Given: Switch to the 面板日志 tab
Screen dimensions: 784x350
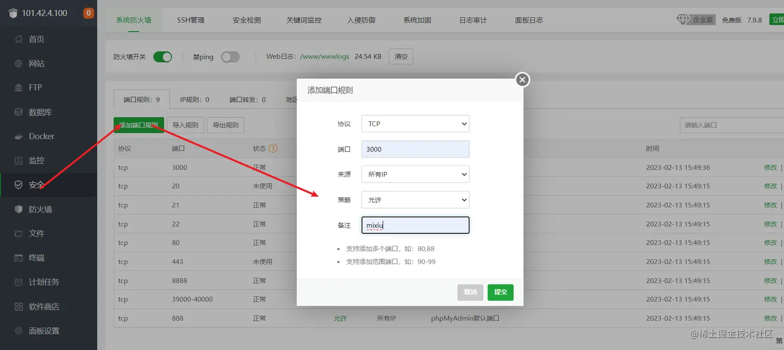Looking at the screenshot, I should click(529, 20).
